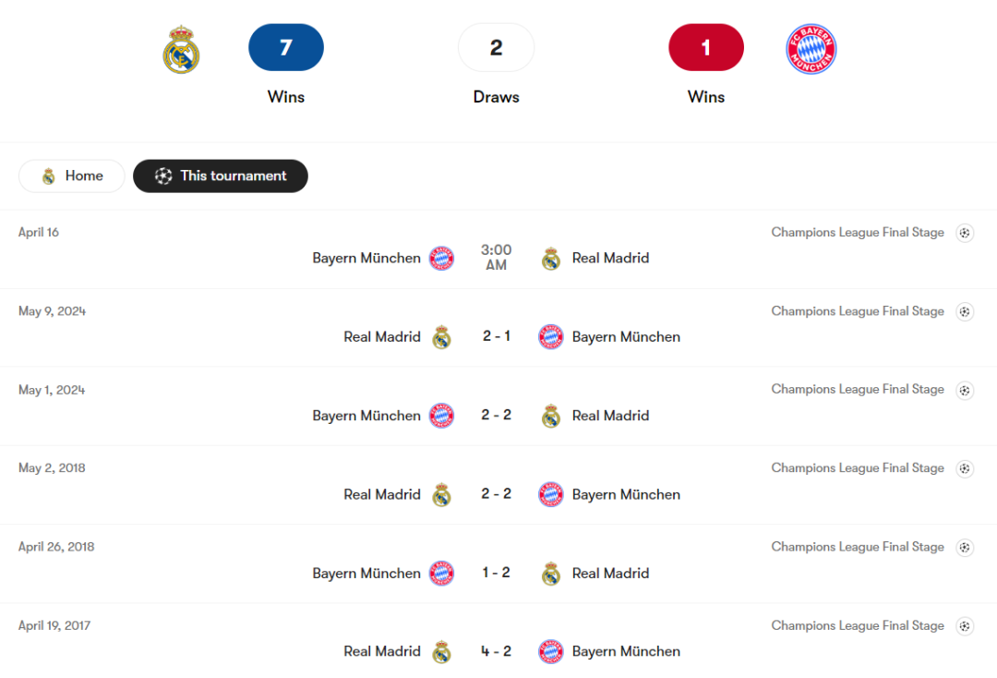Viewport: 997px width, 678px height.
Task: Click the soccer ball icon for April 16 match
Action: click(x=965, y=233)
